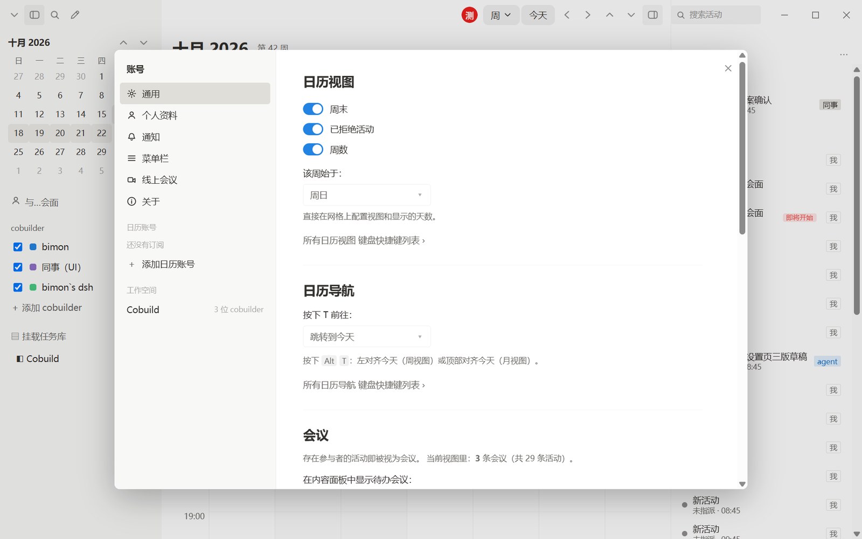Click the compose pencil icon
This screenshot has height=539, width=862.
(75, 15)
